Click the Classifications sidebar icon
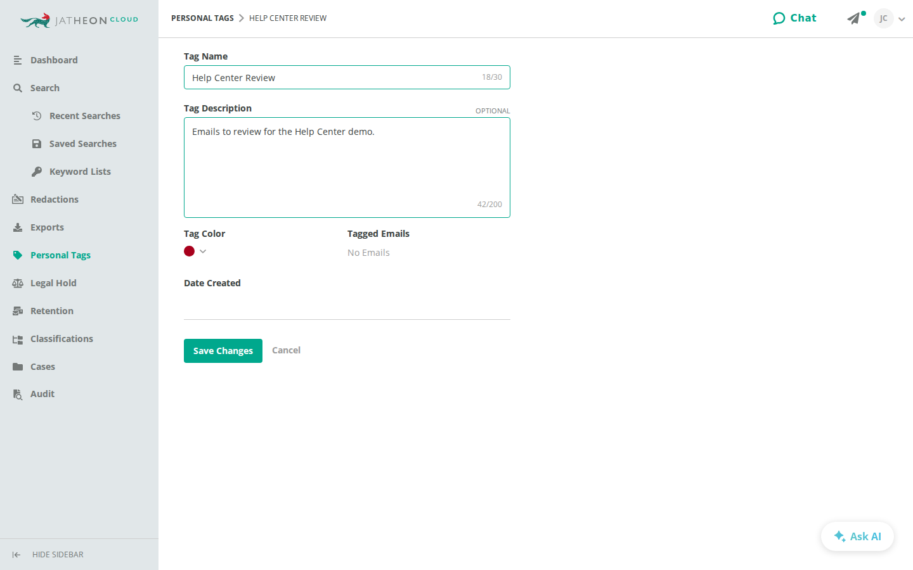 (18, 339)
